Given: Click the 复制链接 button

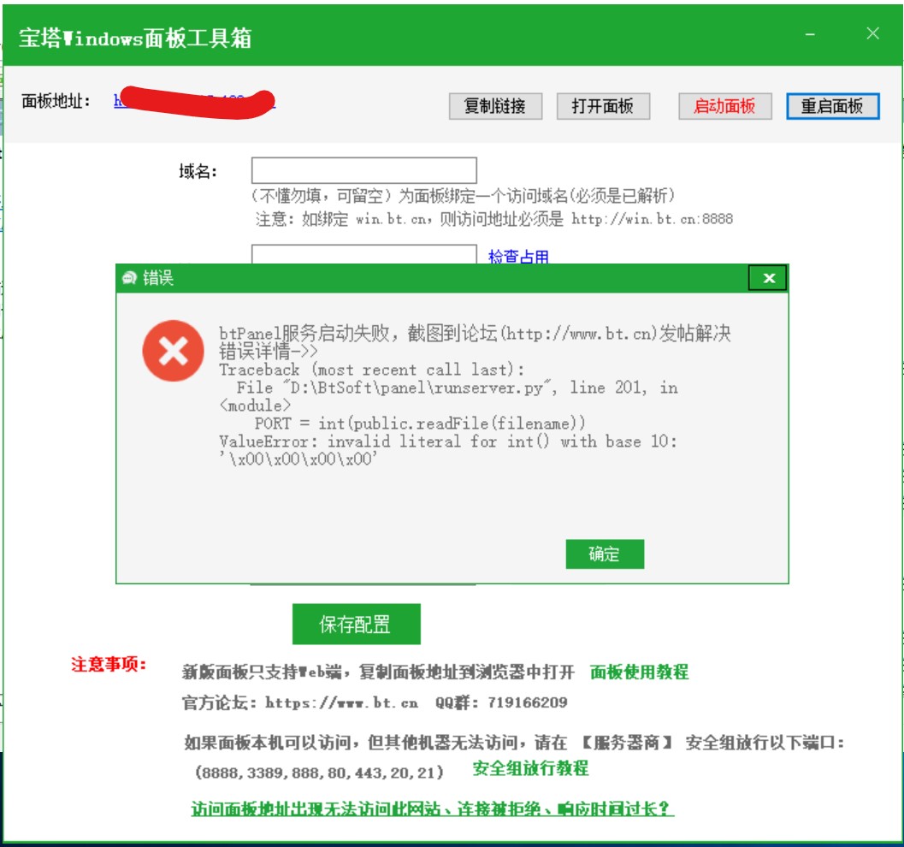Looking at the screenshot, I should 495,106.
